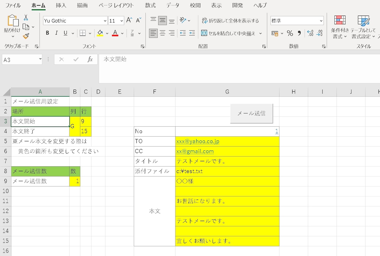Set vertical middle alignment

click(162, 21)
